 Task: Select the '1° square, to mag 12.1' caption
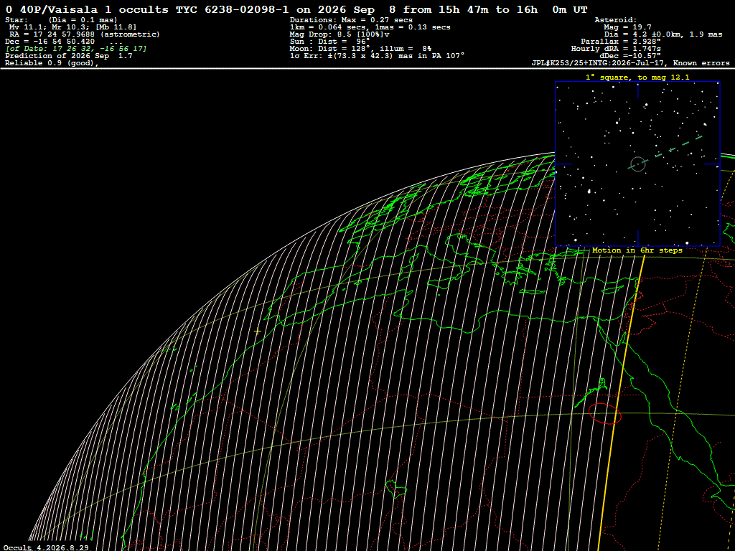[x=637, y=77]
